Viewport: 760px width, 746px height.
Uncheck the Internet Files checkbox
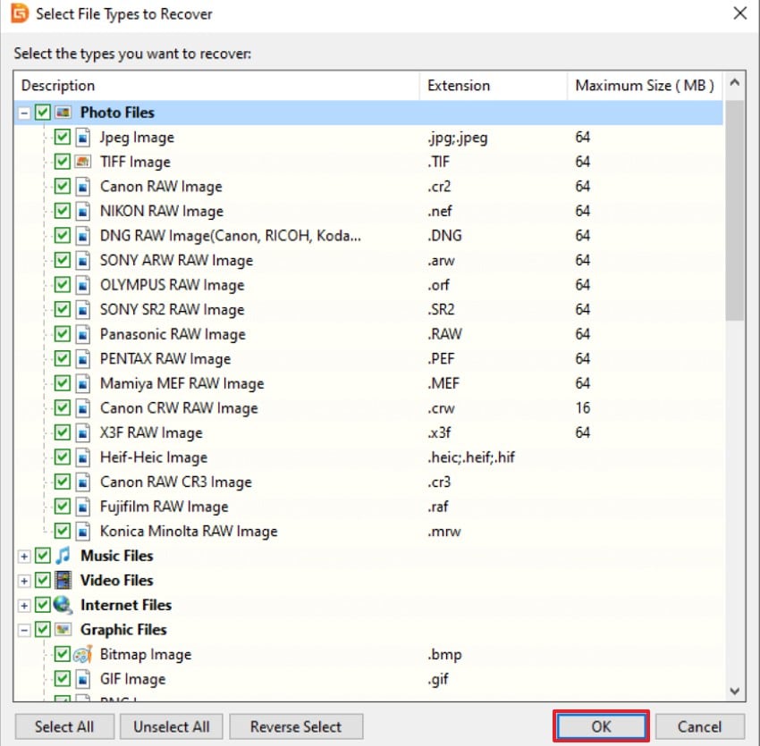click(43, 605)
